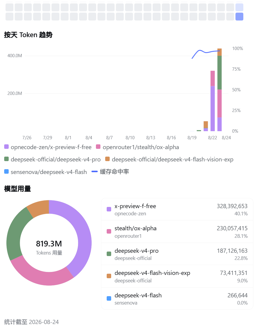Click the sensenova provider label
This screenshot has width=257, height=333.
click(x=126, y=303)
